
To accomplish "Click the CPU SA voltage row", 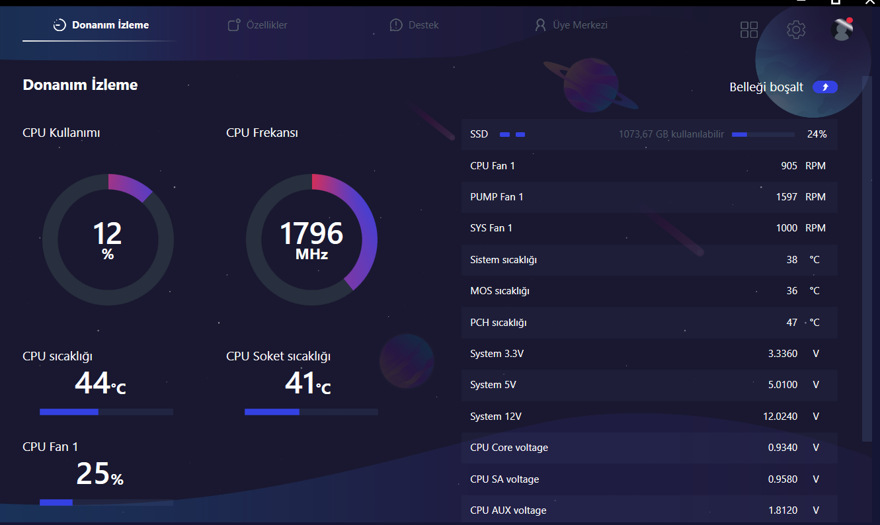I will click(649, 479).
